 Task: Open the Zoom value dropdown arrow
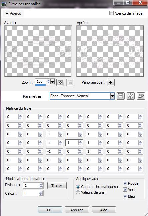(x=53, y=82)
